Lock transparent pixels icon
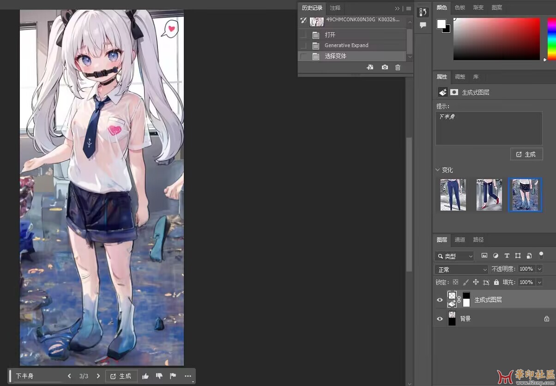 455,282
